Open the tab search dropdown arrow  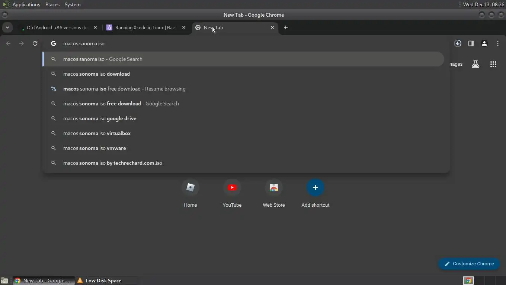pyautogui.click(x=7, y=27)
